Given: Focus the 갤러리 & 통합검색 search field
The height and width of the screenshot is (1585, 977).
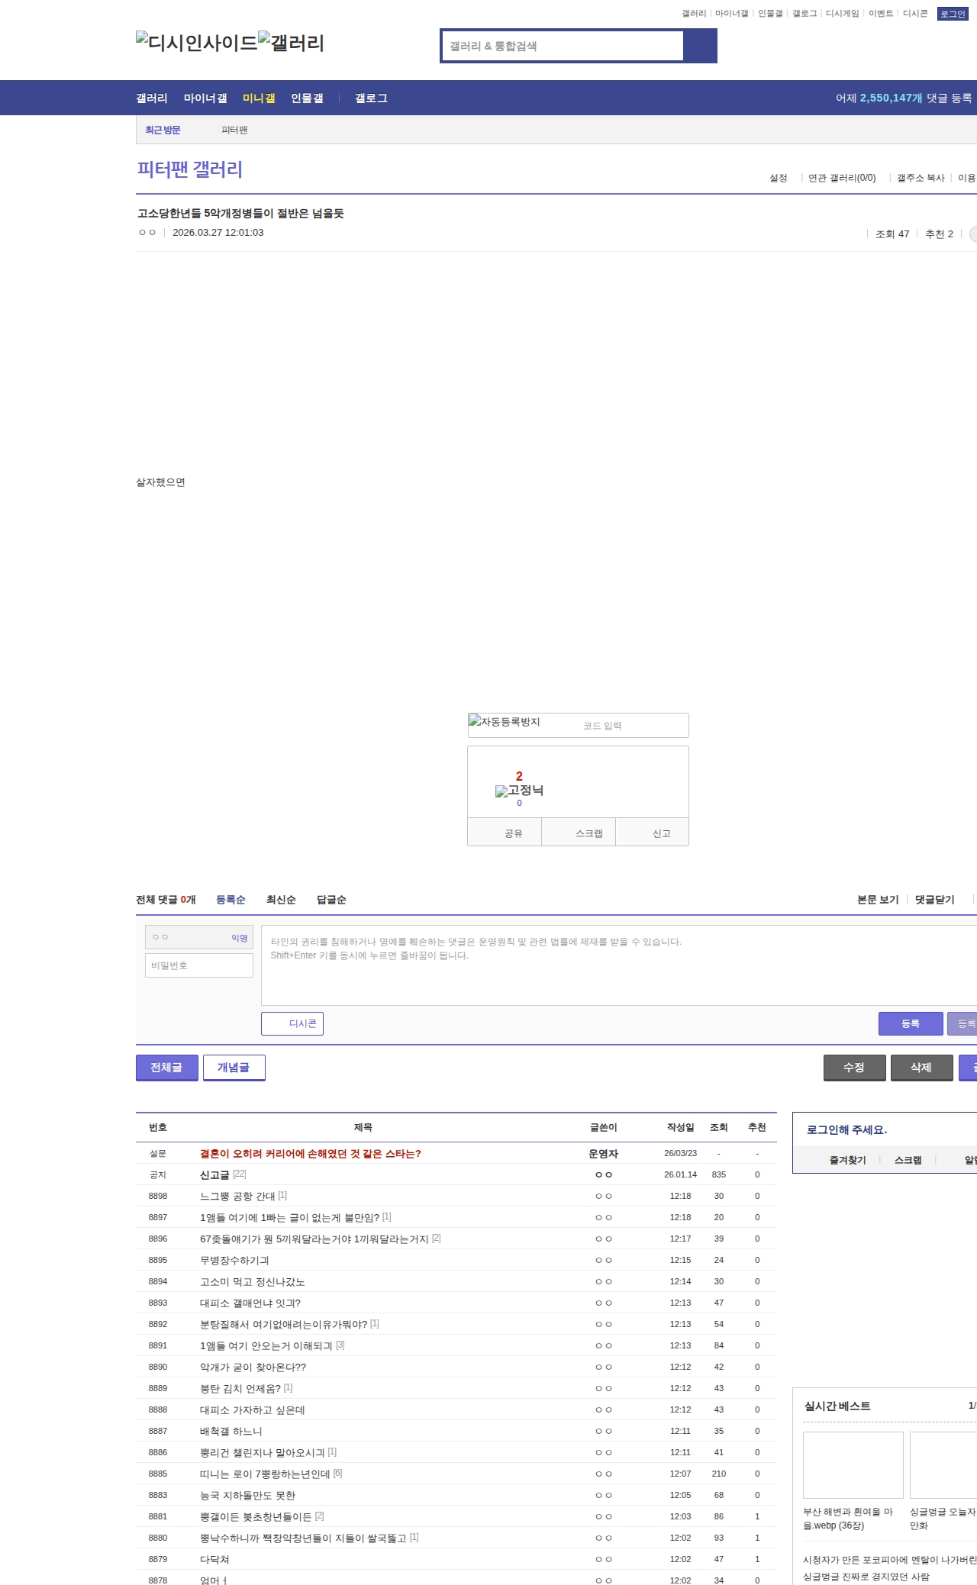Looking at the screenshot, I should (x=563, y=46).
